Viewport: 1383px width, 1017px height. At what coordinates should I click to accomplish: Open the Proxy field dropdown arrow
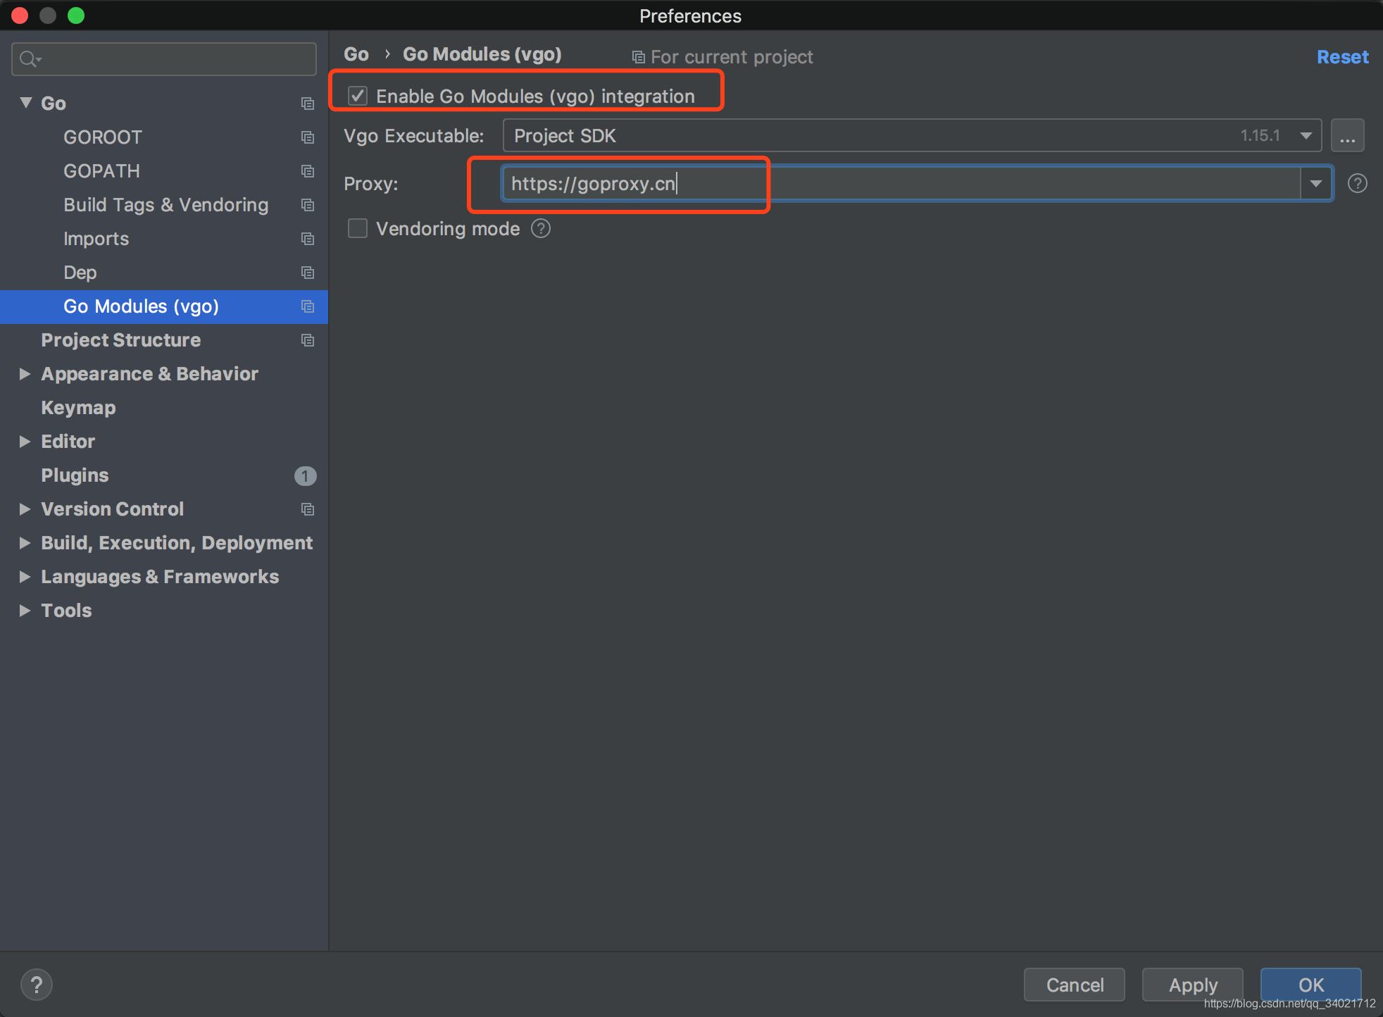point(1315,184)
